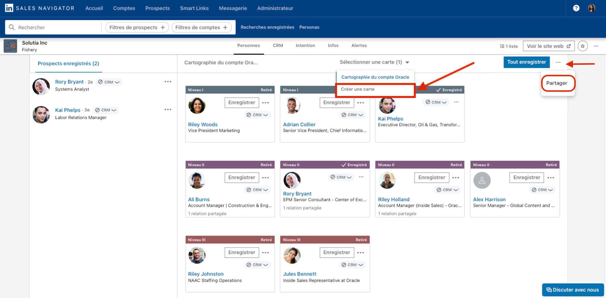Viewport: 606px width, 298px height.
Task: Open ellipsis menu on Riley Holland card
Action: coord(456,178)
